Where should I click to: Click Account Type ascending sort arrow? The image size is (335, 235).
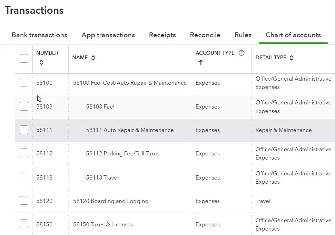coord(200,62)
